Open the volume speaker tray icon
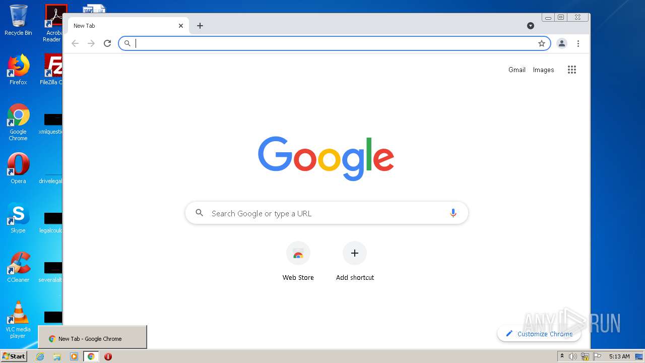 [573, 356]
